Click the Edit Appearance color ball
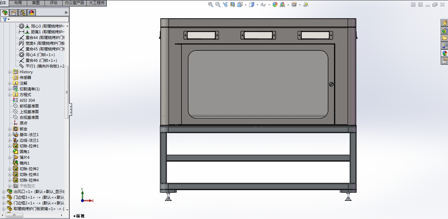This screenshot has height=219, width=448. pos(275,4)
